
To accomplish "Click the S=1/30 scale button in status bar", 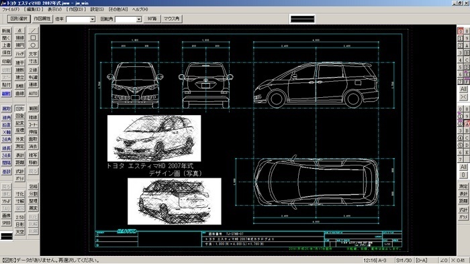I will (x=404, y=261).
